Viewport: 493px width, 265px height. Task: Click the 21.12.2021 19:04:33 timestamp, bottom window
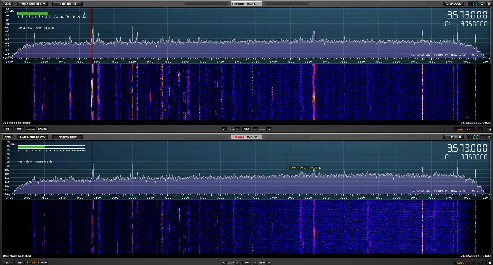[476, 256]
